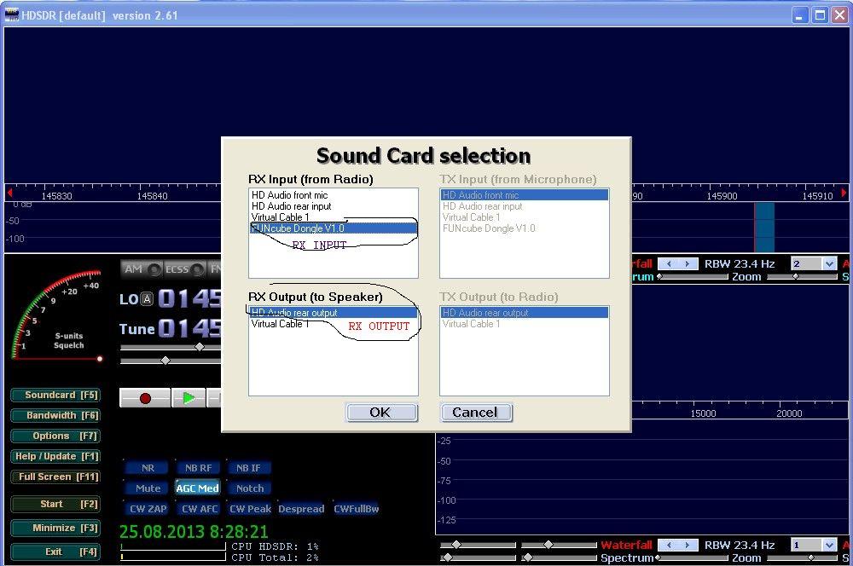Viewport: 853px width, 566px height.
Task: Cancel the Sound Card selection dialog
Action: tap(475, 413)
